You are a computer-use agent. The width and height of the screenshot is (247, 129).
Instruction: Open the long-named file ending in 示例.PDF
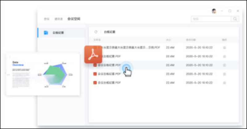[129, 48]
